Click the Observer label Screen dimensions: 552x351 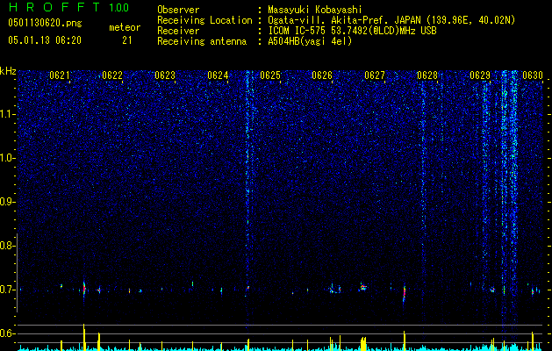pyautogui.click(x=178, y=11)
